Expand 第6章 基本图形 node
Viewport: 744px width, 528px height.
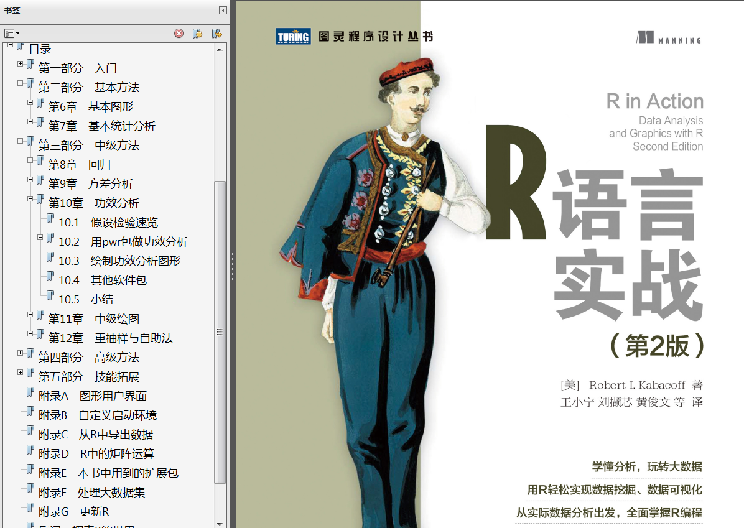(x=30, y=103)
